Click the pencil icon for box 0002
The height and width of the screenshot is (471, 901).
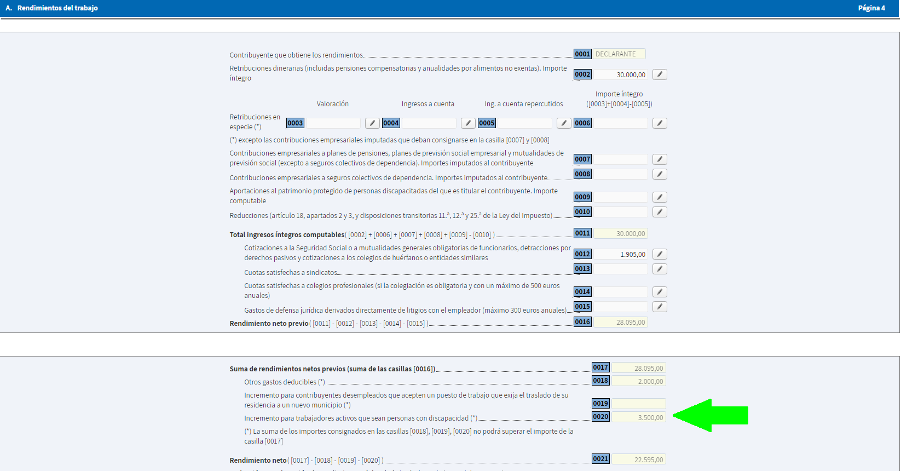tap(660, 74)
